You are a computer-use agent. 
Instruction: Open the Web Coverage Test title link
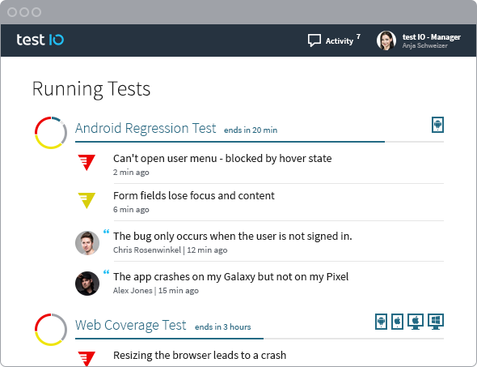point(130,325)
